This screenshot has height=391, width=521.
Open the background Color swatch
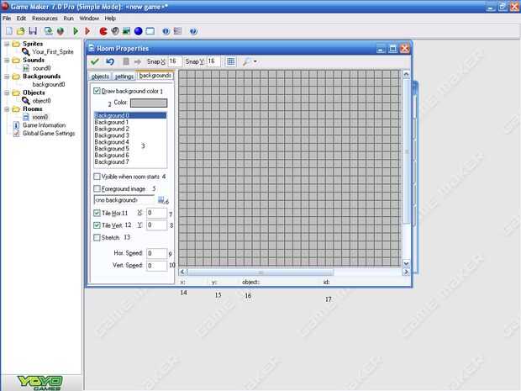(x=149, y=103)
